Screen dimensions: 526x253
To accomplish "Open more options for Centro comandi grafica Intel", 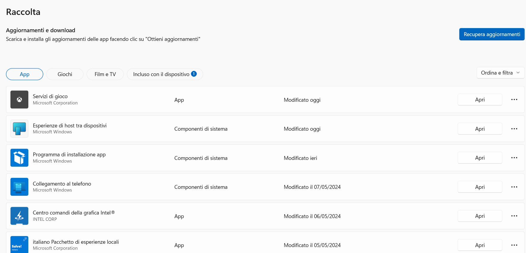I will point(514,216).
